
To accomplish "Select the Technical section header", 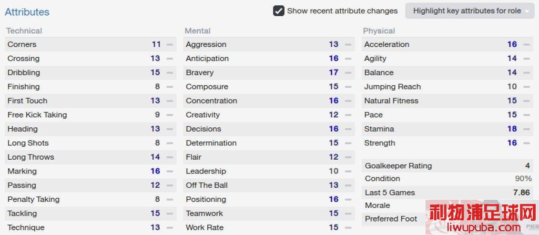I will point(24,31).
